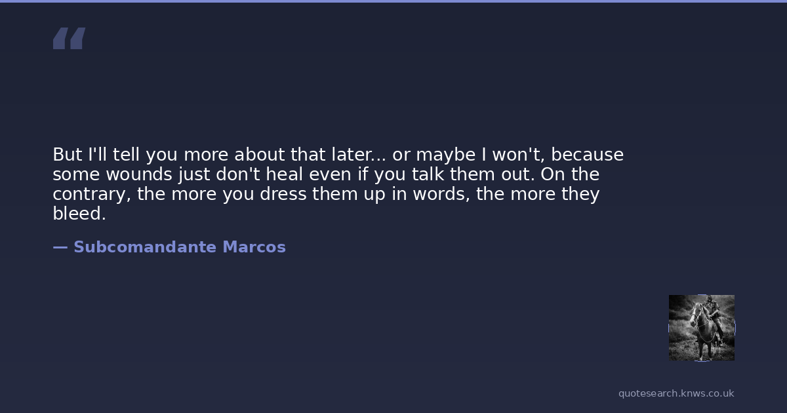Visit the quotesearch.knws.co.uk link

676,393
